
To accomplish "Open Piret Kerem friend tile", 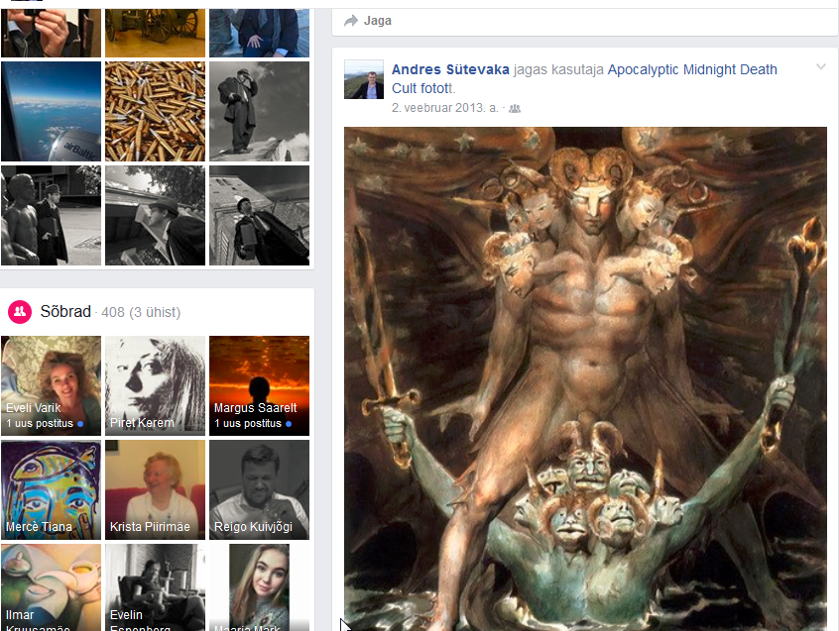I will click(155, 385).
